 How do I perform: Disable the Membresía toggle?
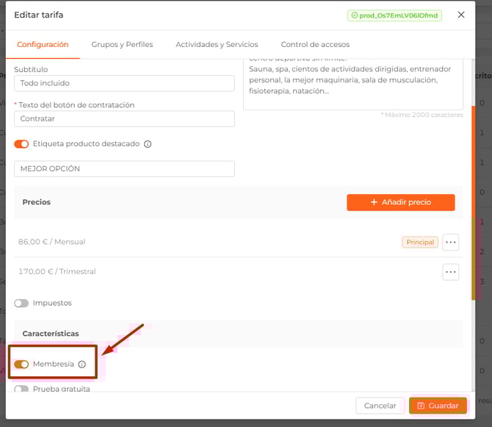[21, 364]
